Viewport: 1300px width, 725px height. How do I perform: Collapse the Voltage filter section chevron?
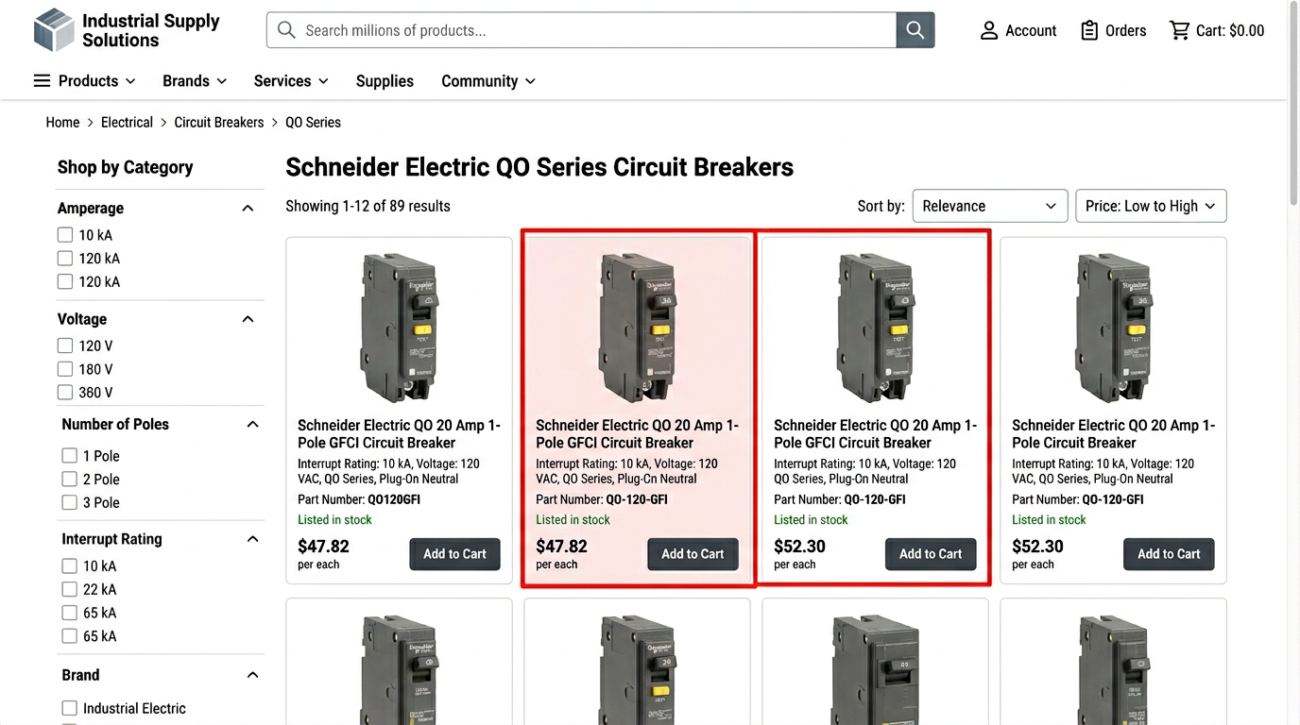point(248,319)
